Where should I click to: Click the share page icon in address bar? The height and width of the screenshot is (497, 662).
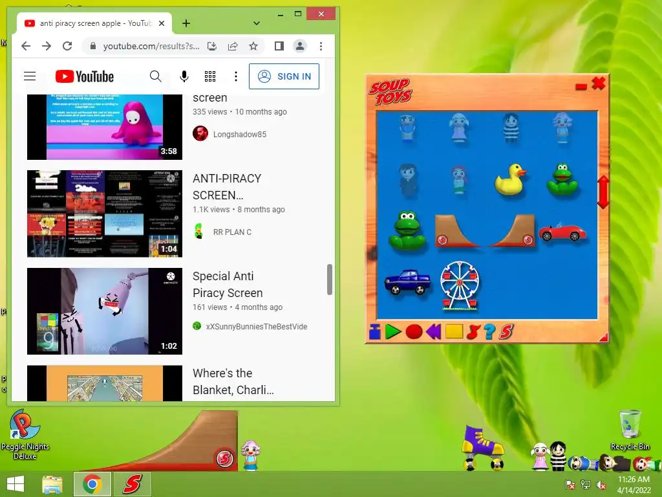(x=233, y=46)
